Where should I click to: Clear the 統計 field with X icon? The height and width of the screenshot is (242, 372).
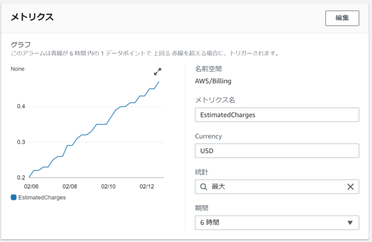pyautogui.click(x=351, y=187)
